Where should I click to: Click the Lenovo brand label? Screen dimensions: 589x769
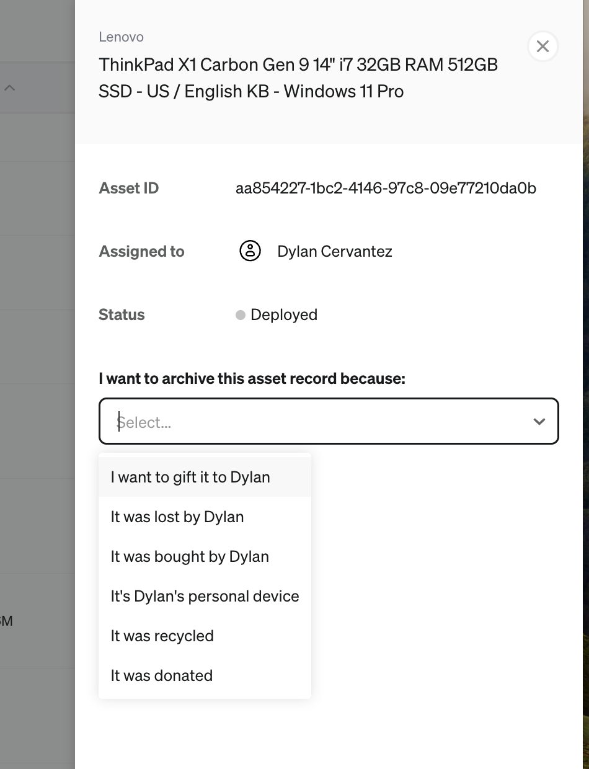[121, 37]
